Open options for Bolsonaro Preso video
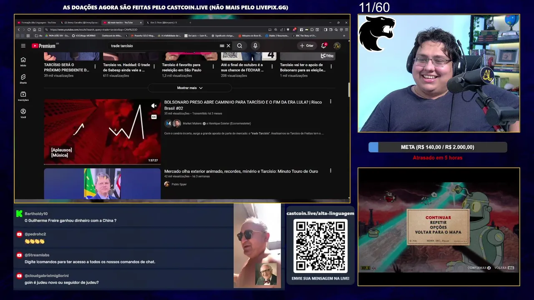The height and width of the screenshot is (300, 534). 330,102
